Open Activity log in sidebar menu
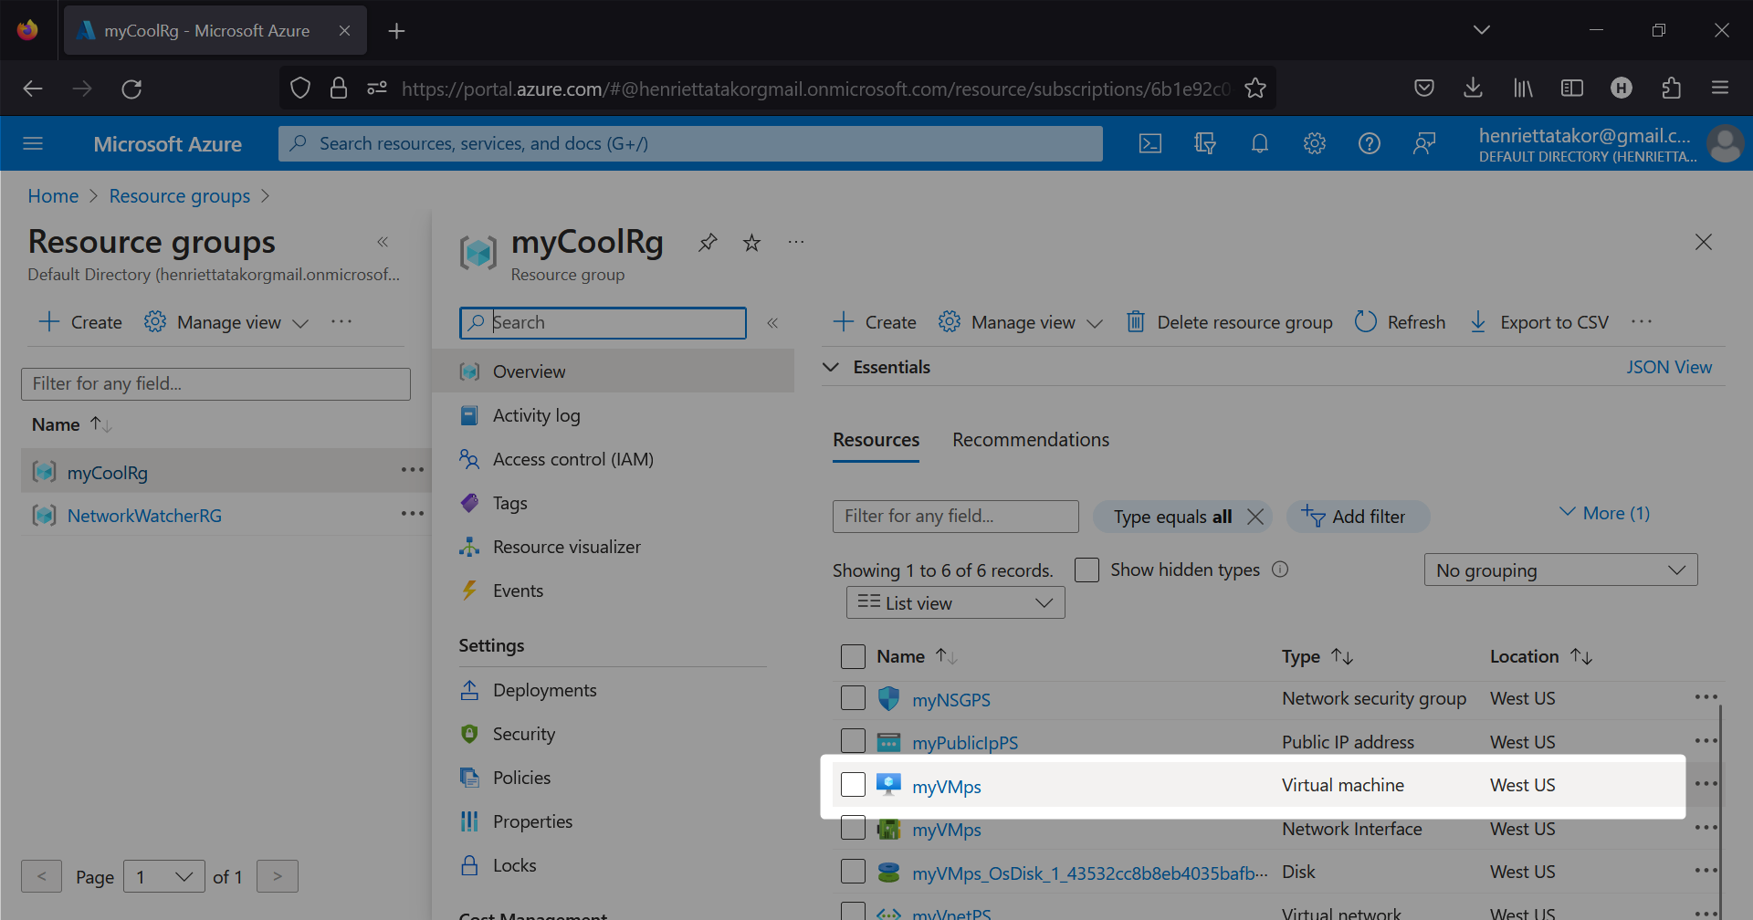Screen dimensions: 1753x920 click(536, 415)
